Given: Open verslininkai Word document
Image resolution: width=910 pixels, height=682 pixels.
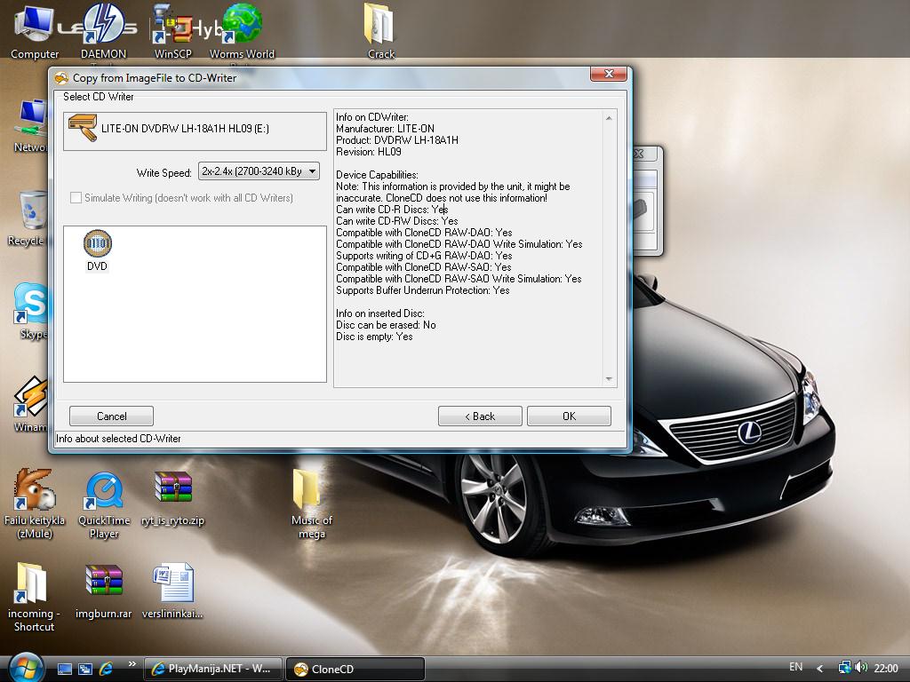Looking at the screenshot, I should coord(172,591).
